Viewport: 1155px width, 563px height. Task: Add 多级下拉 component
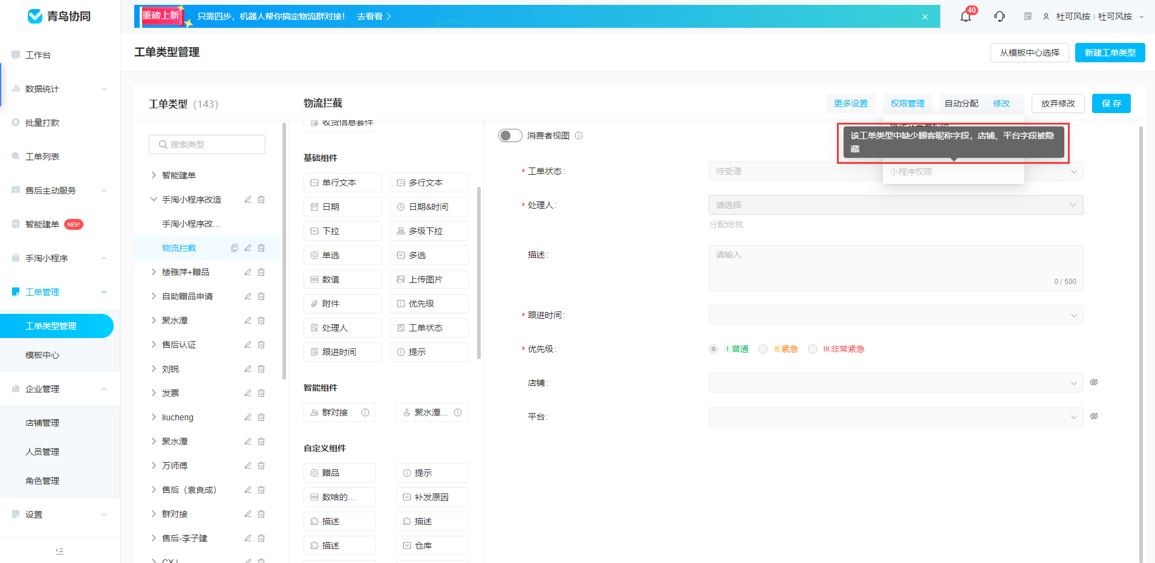[x=429, y=231]
